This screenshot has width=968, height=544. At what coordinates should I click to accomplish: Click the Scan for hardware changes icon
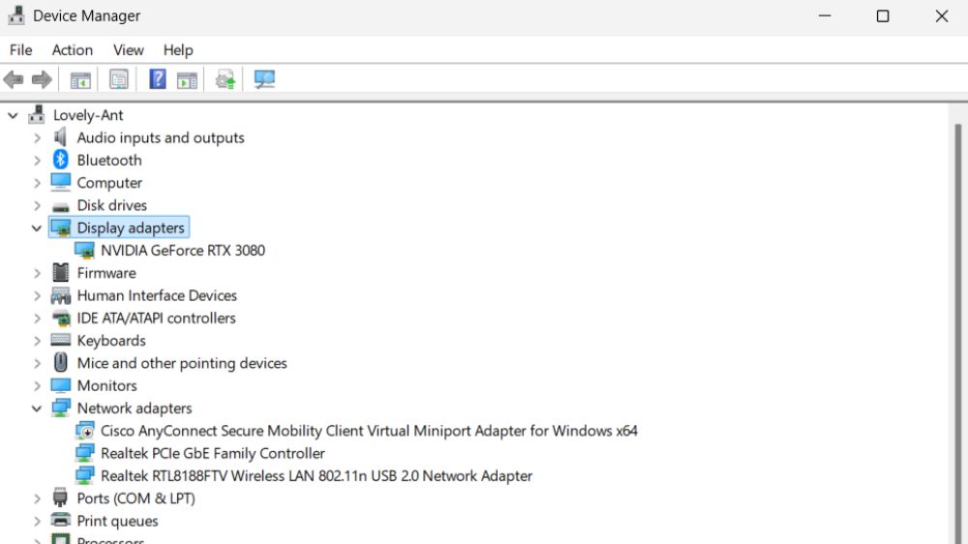click(264, 79)
